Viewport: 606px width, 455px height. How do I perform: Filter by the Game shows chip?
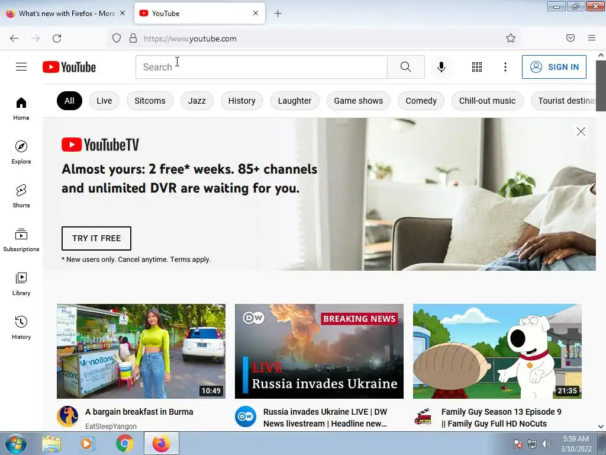click(x=358, y=101)
